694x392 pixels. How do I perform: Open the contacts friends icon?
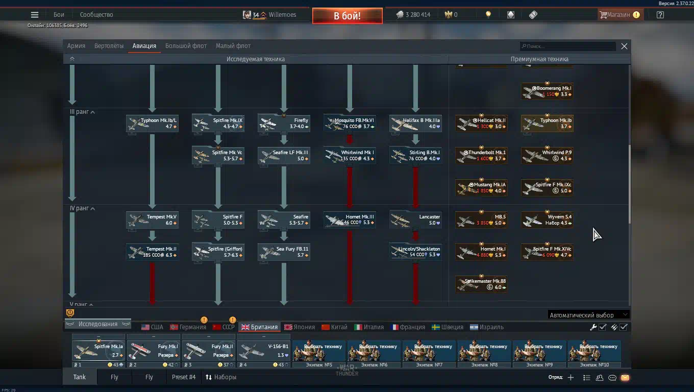point(600,378)
